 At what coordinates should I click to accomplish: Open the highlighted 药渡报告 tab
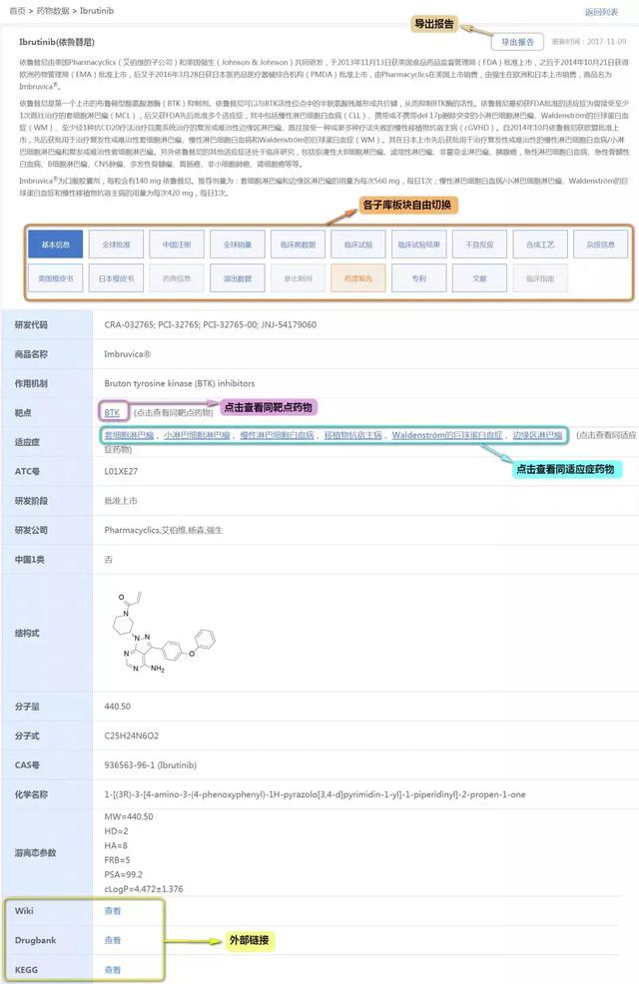click(358, 278)
